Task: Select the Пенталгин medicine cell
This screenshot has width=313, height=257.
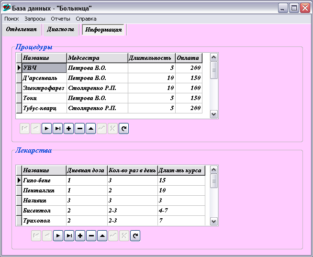Action: (44, 190)
